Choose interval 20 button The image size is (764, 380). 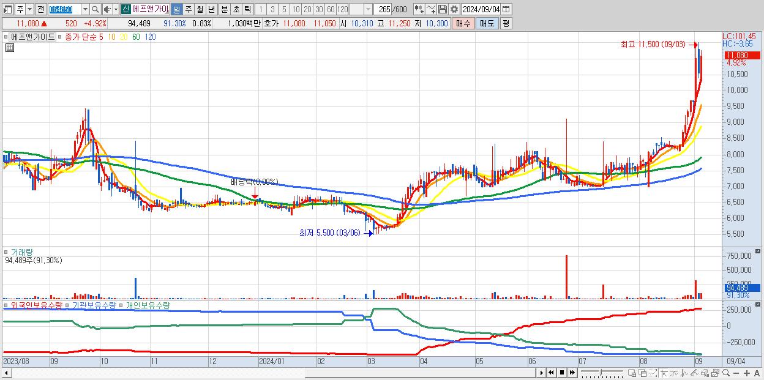click(307, 9)
